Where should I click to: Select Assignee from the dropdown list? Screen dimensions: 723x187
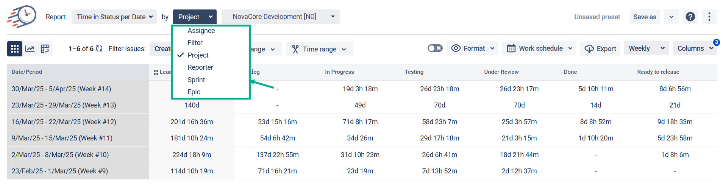pyautogui.click(x=201, y=31)
